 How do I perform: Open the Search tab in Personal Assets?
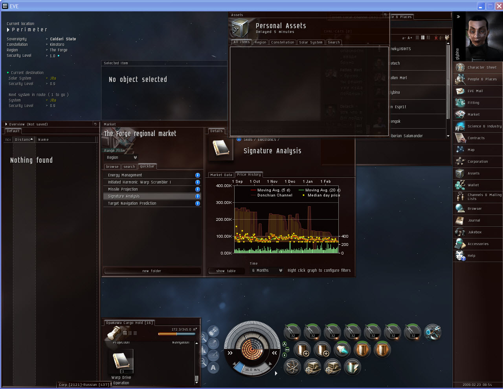click(x=334, y=42)
